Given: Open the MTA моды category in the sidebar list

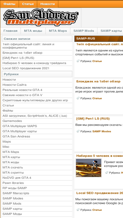Looking at the screenshot, I should pos(11,162).
